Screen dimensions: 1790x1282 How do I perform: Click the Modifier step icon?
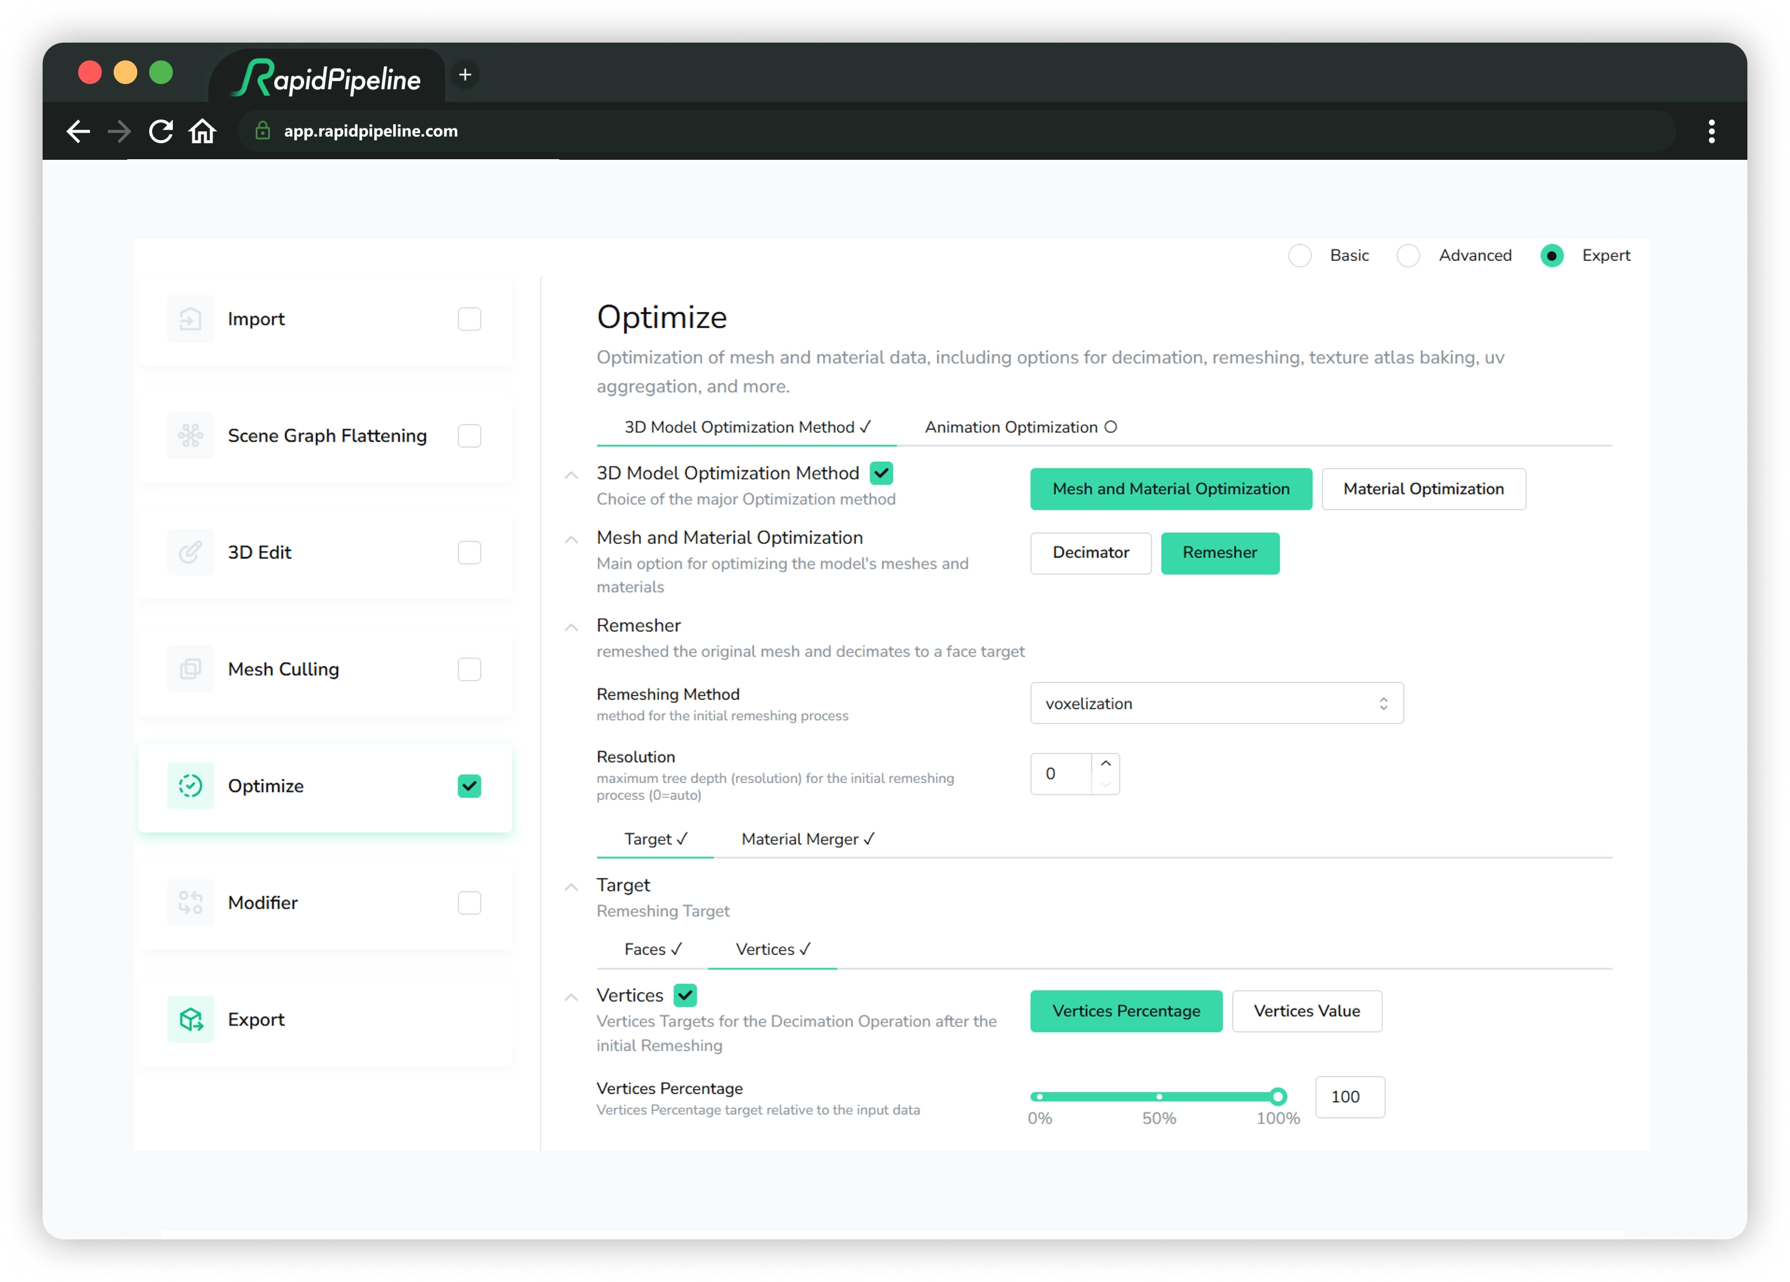190,903
